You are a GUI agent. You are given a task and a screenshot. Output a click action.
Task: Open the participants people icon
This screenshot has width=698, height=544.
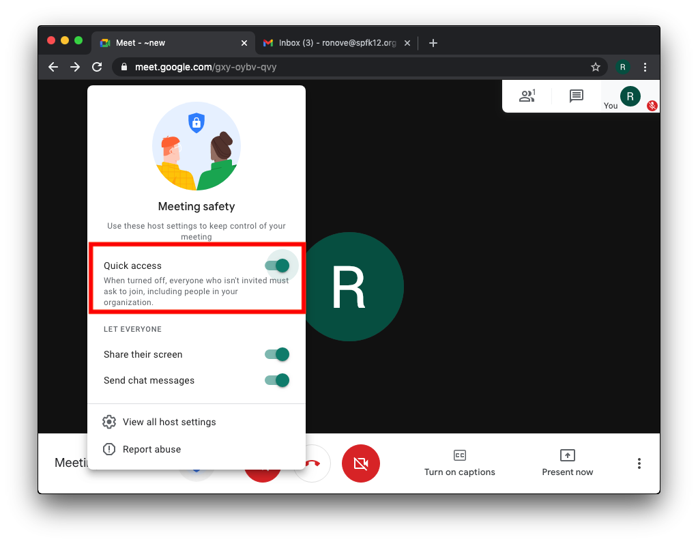(x=527, y=96)
